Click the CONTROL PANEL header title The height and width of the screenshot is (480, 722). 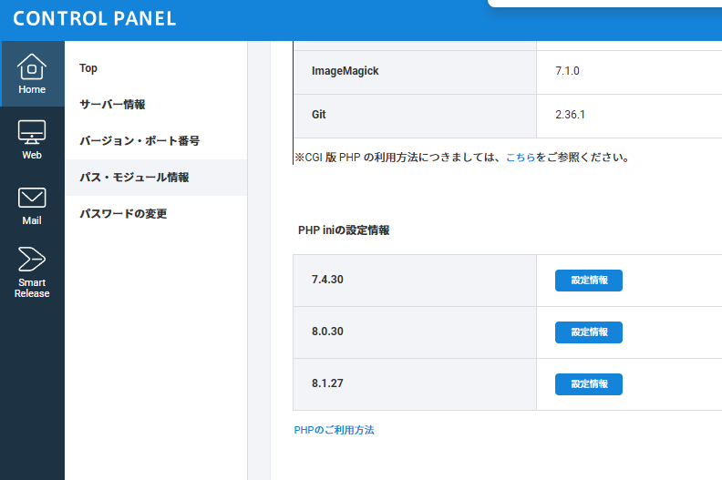[95, 19]
